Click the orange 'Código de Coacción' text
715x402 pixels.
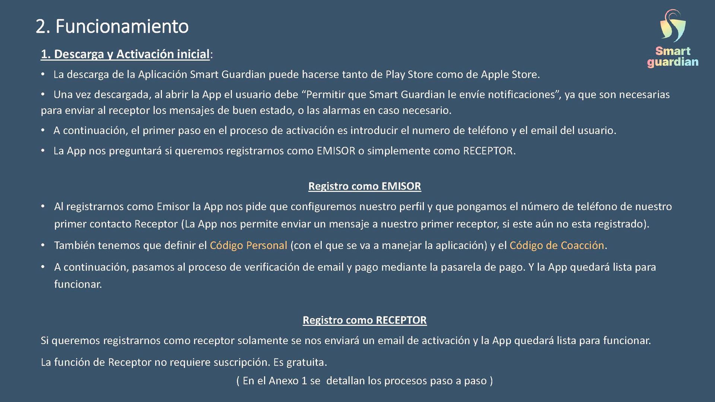556,245
